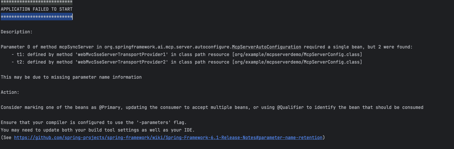This screenshot has height=149, width=454.
Task: Click the word mcpSyncServer in the error
Action: [76, 47]
